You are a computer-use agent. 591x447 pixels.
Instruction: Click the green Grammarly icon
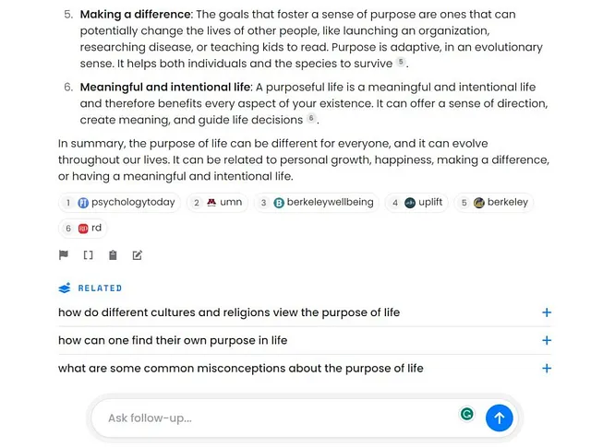[467, 414]
